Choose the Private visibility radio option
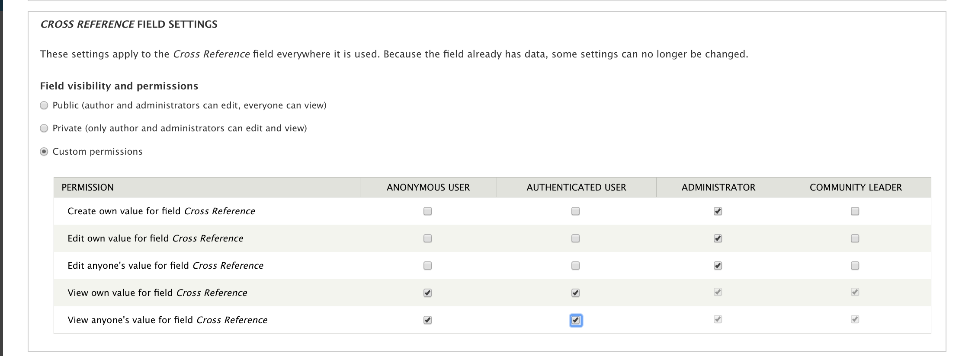Screen dimensions: 959x356 tap(44, 128)
